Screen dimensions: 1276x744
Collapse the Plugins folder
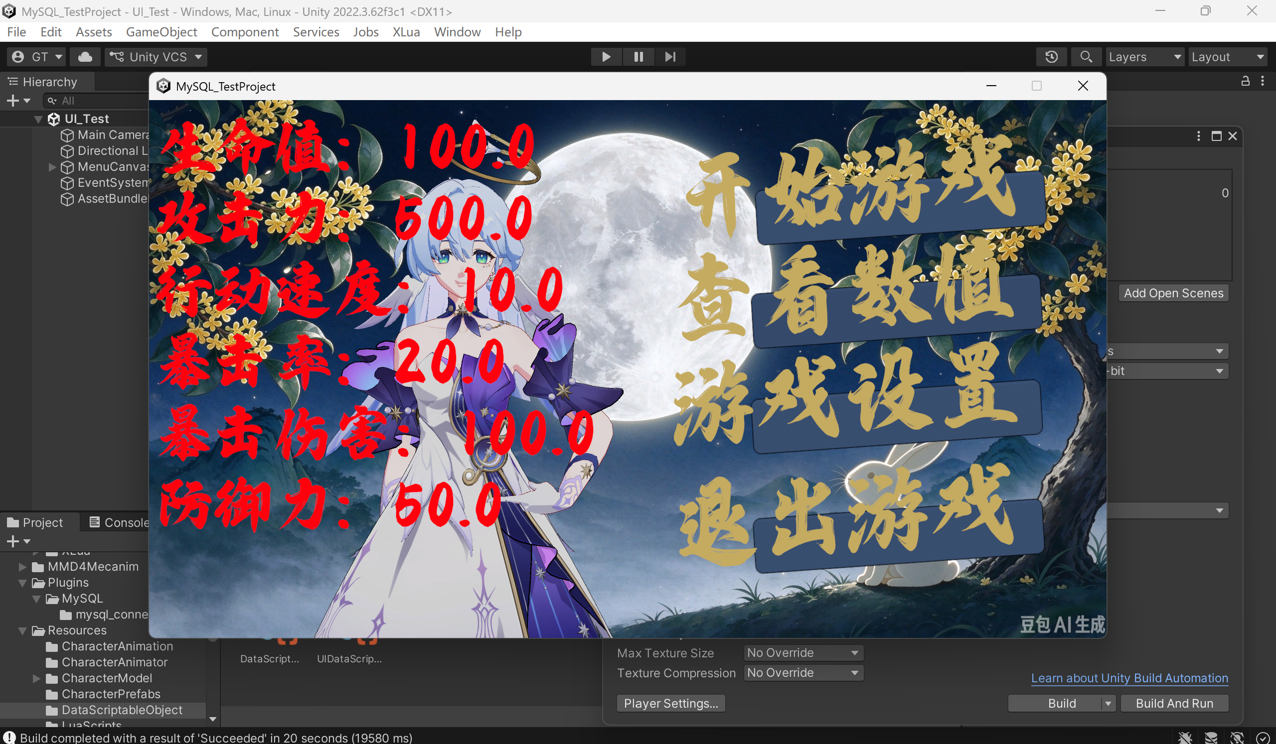(22, 583)
